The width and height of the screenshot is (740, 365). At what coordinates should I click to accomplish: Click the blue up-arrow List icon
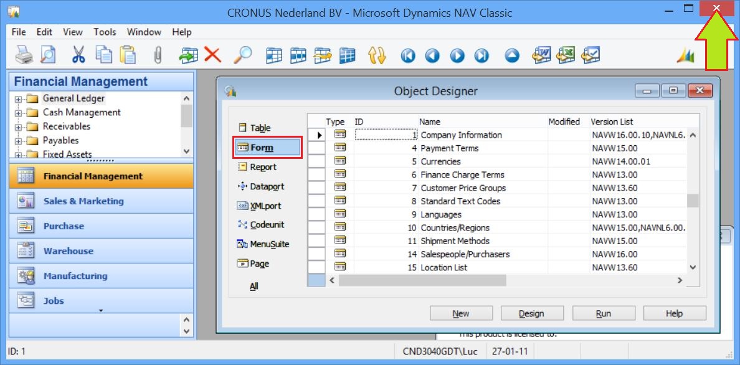(x=512, y=55)
